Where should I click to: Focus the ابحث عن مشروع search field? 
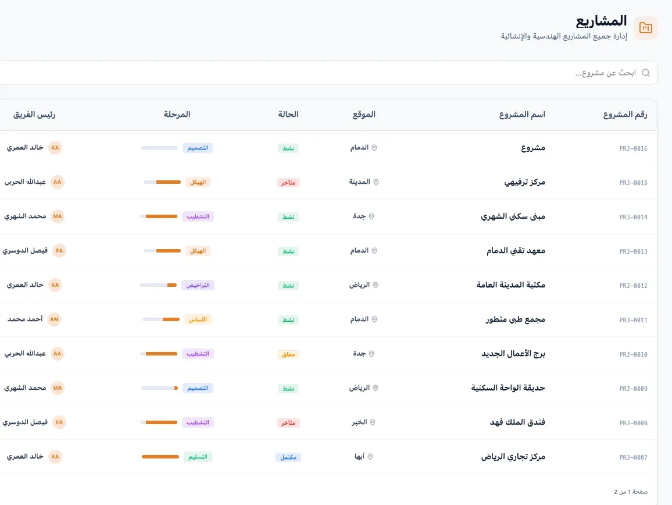(x=328, y=73)
